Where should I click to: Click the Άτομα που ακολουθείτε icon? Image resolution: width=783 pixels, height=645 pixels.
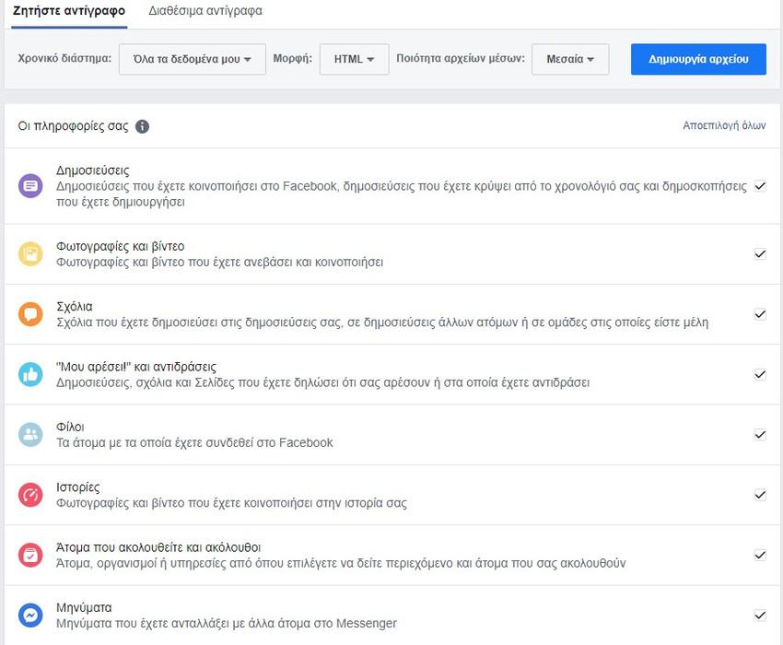30,555
